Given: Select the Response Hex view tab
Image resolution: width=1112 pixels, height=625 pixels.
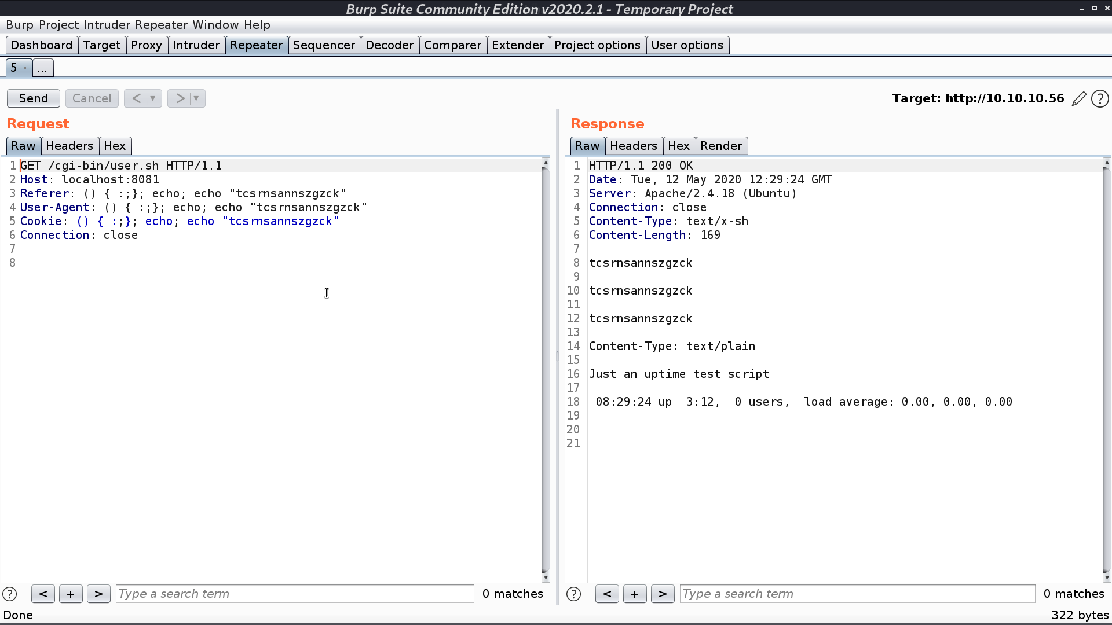Looking at the screenshot, I should [679, 146].
